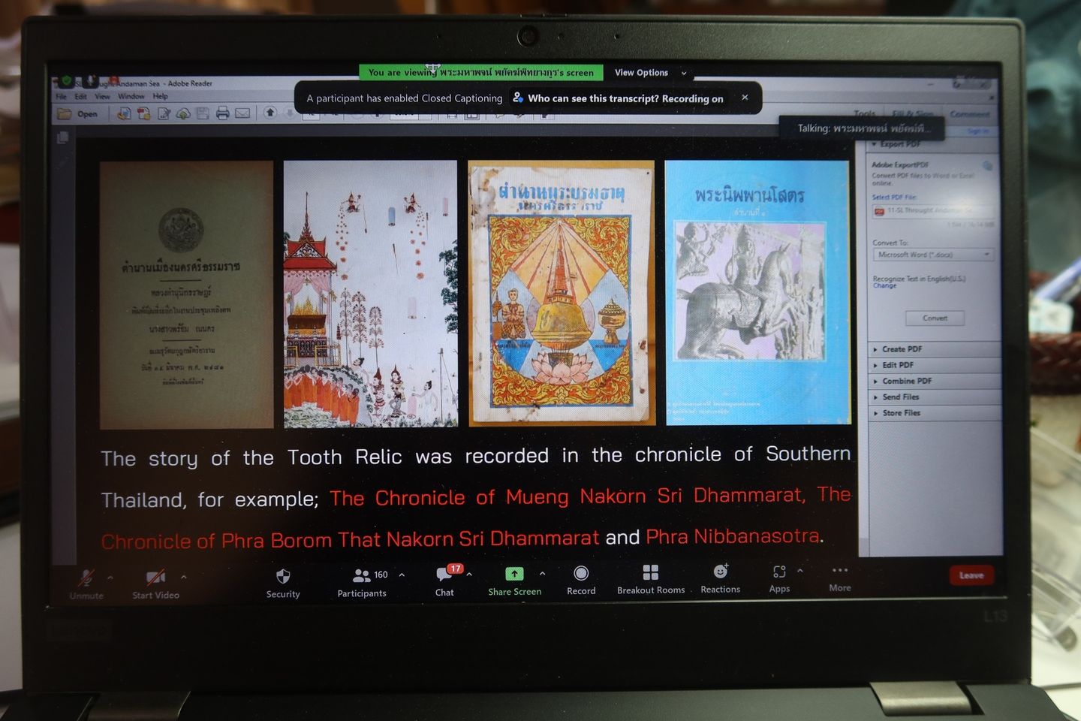
Task: Open Breakout Rooms
Action: coord(651,579)
